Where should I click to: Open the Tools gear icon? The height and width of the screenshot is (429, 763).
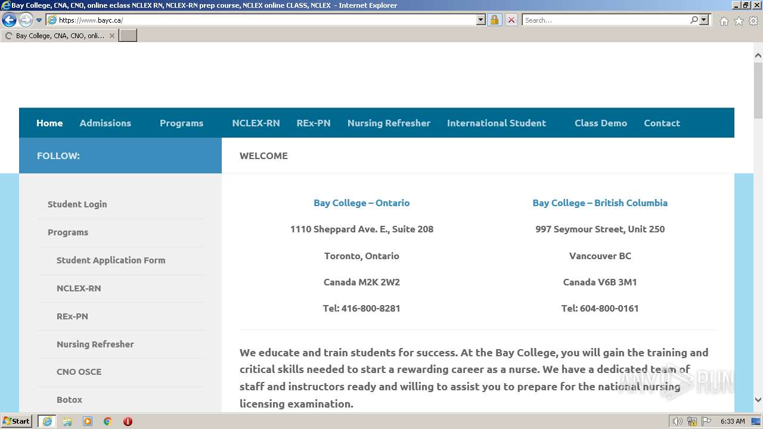(753, 21)
